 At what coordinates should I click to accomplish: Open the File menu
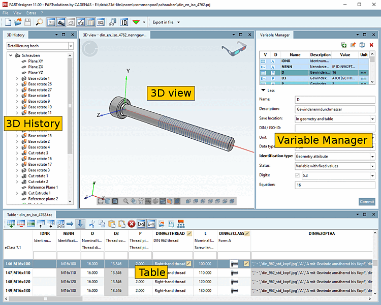[6, 12]
